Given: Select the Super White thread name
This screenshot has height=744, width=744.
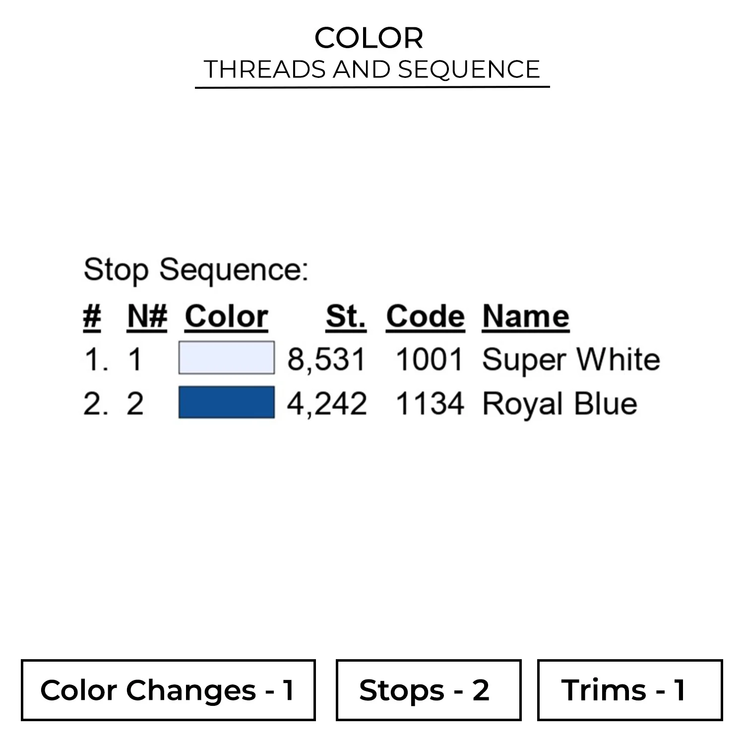Looking at the screenshot, I should click(571, 359).
